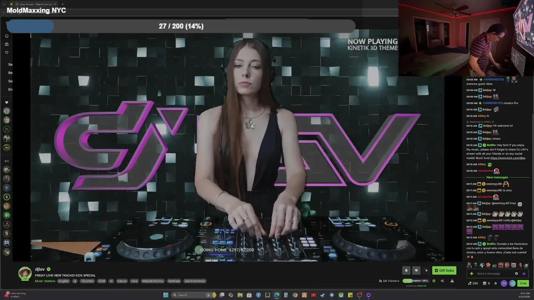Select the TECHNO tag
Screen dimensions: 534x300
[x=87, y=281]
